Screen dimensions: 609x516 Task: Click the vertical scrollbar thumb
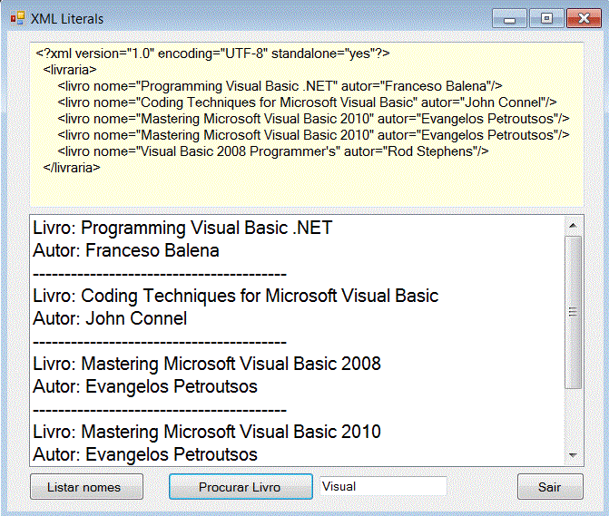pos(573,312)
